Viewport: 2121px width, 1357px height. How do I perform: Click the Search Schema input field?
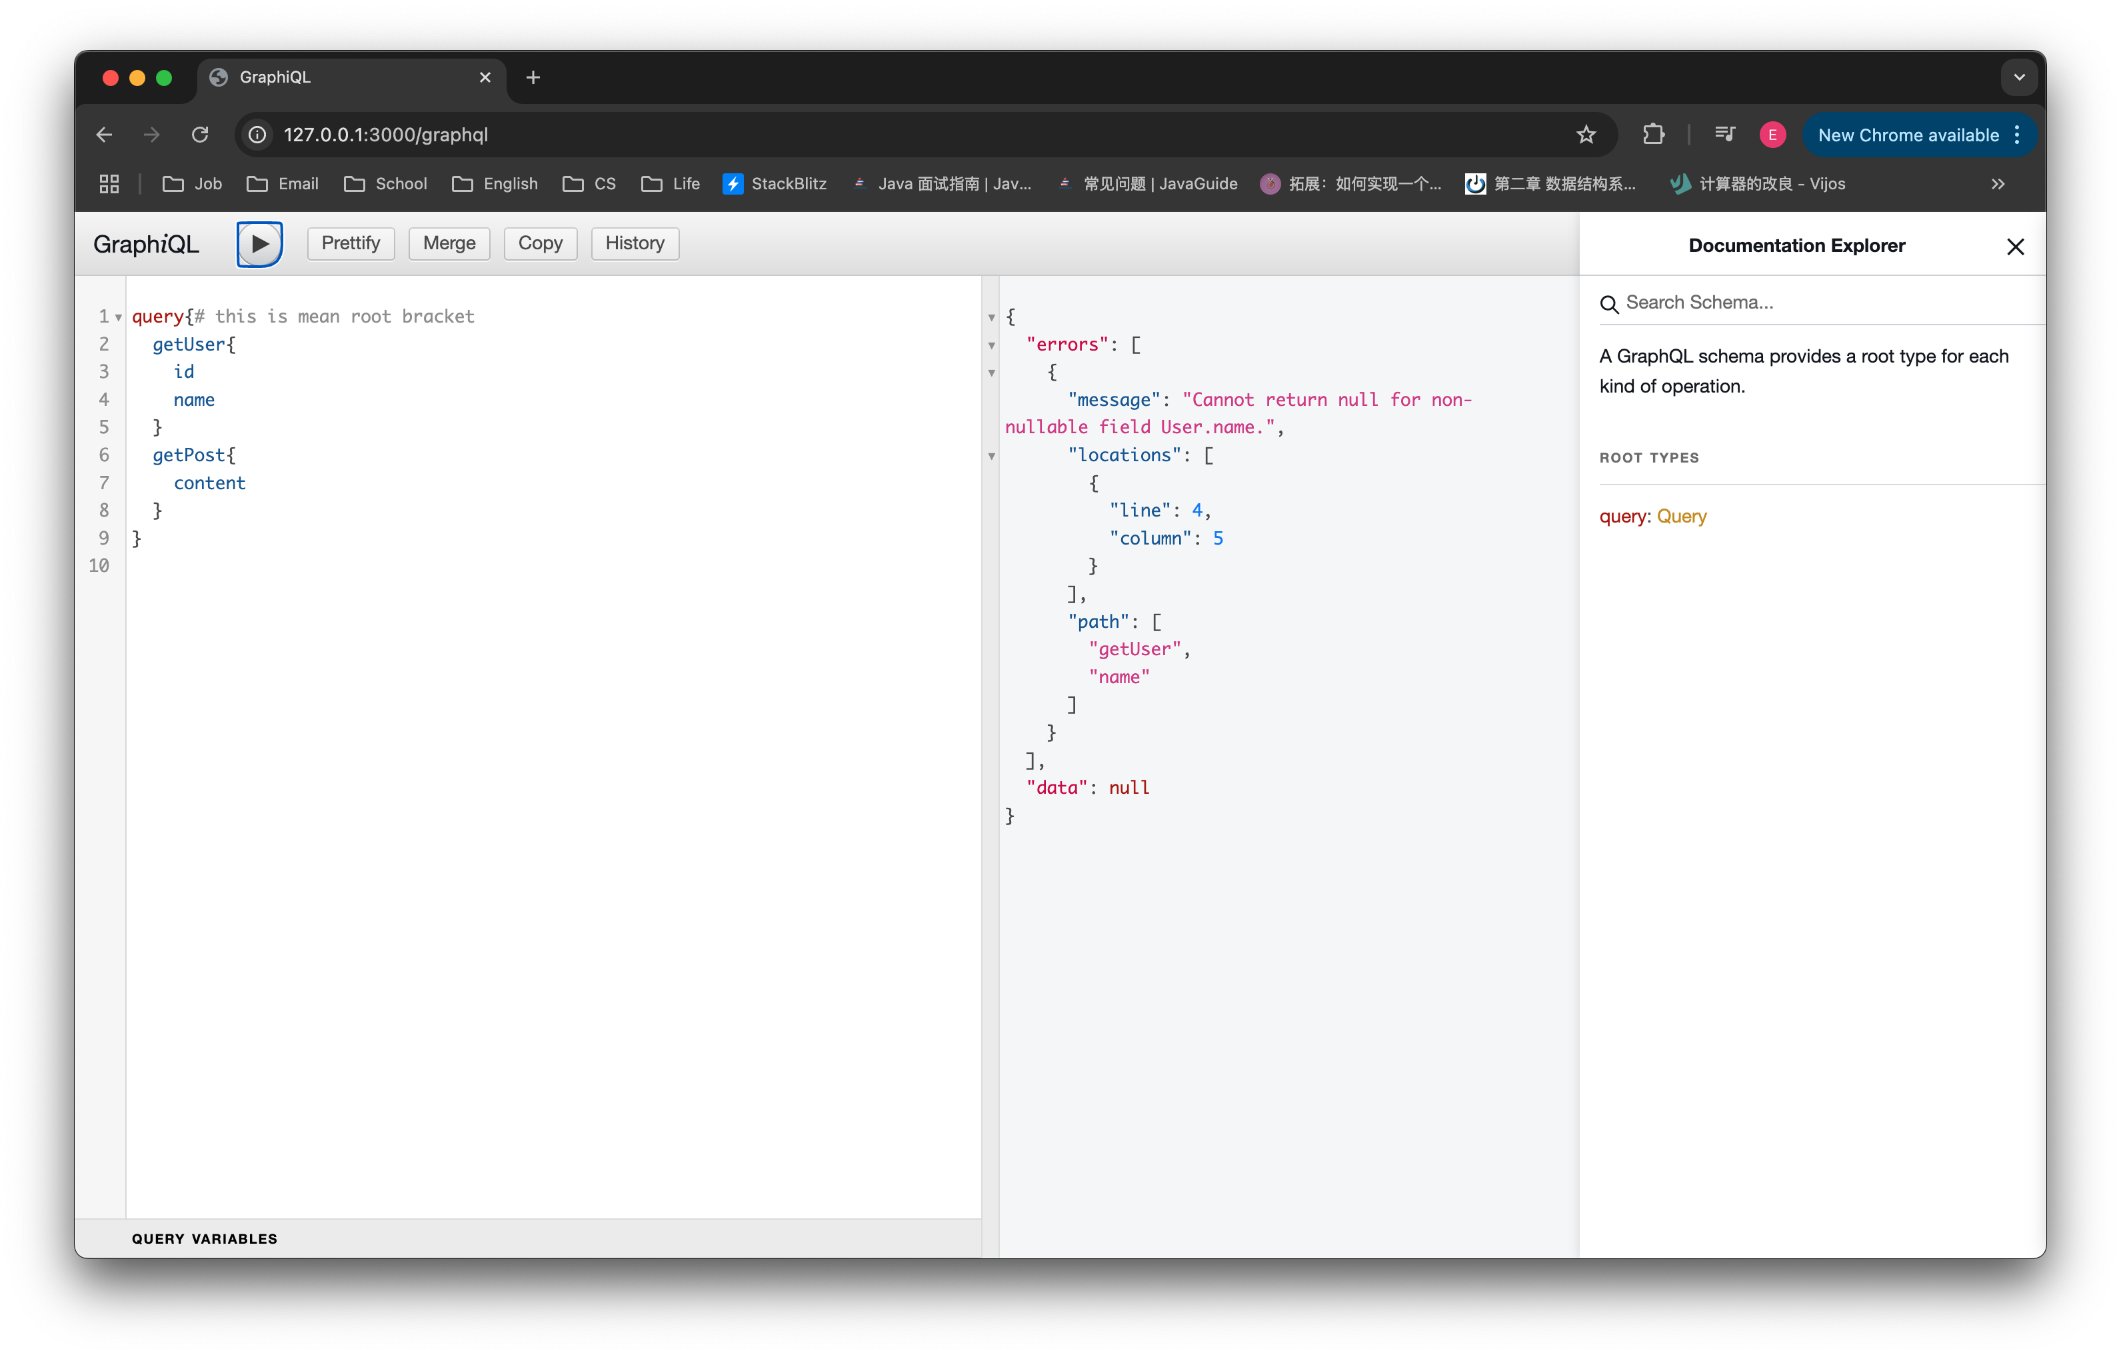point(1762,301)
